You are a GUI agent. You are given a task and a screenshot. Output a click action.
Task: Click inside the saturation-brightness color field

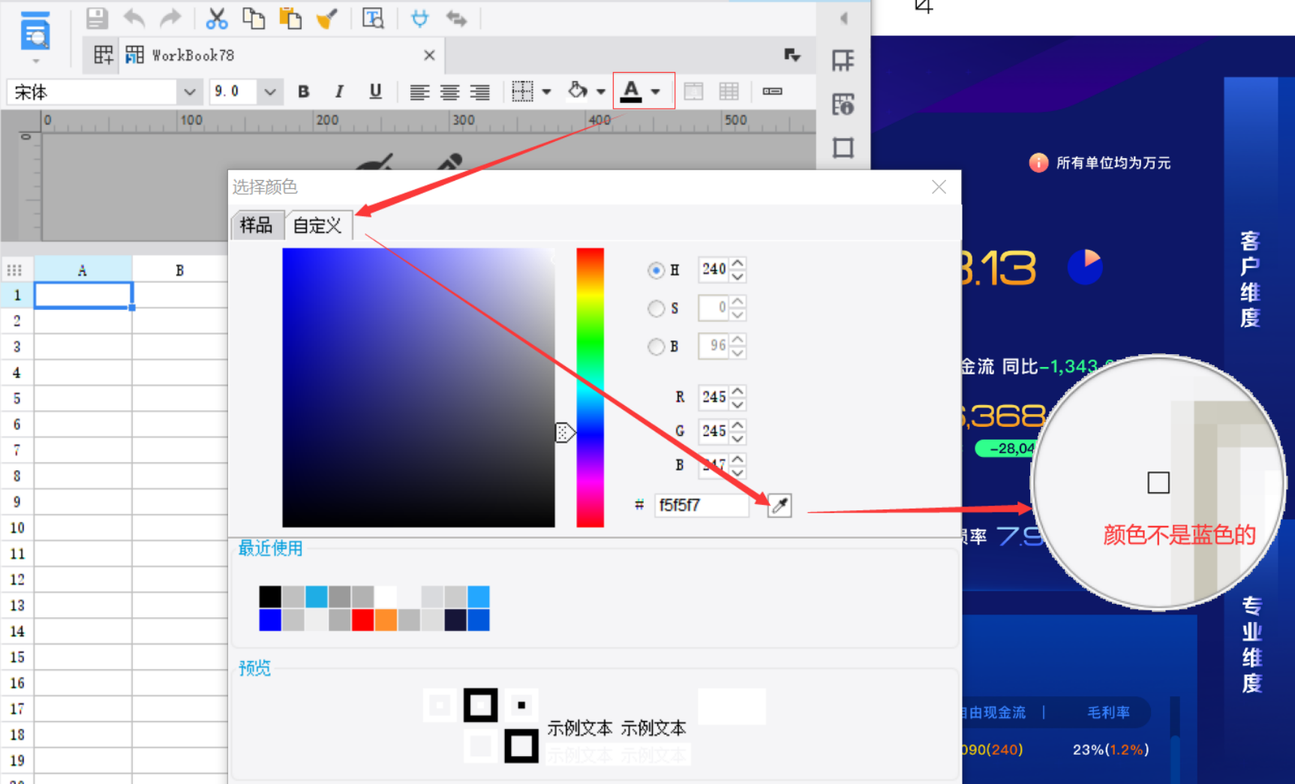[419, 387]
